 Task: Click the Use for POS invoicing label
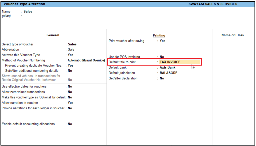point(124,57)
